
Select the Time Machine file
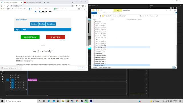click(x=99, y=53)
